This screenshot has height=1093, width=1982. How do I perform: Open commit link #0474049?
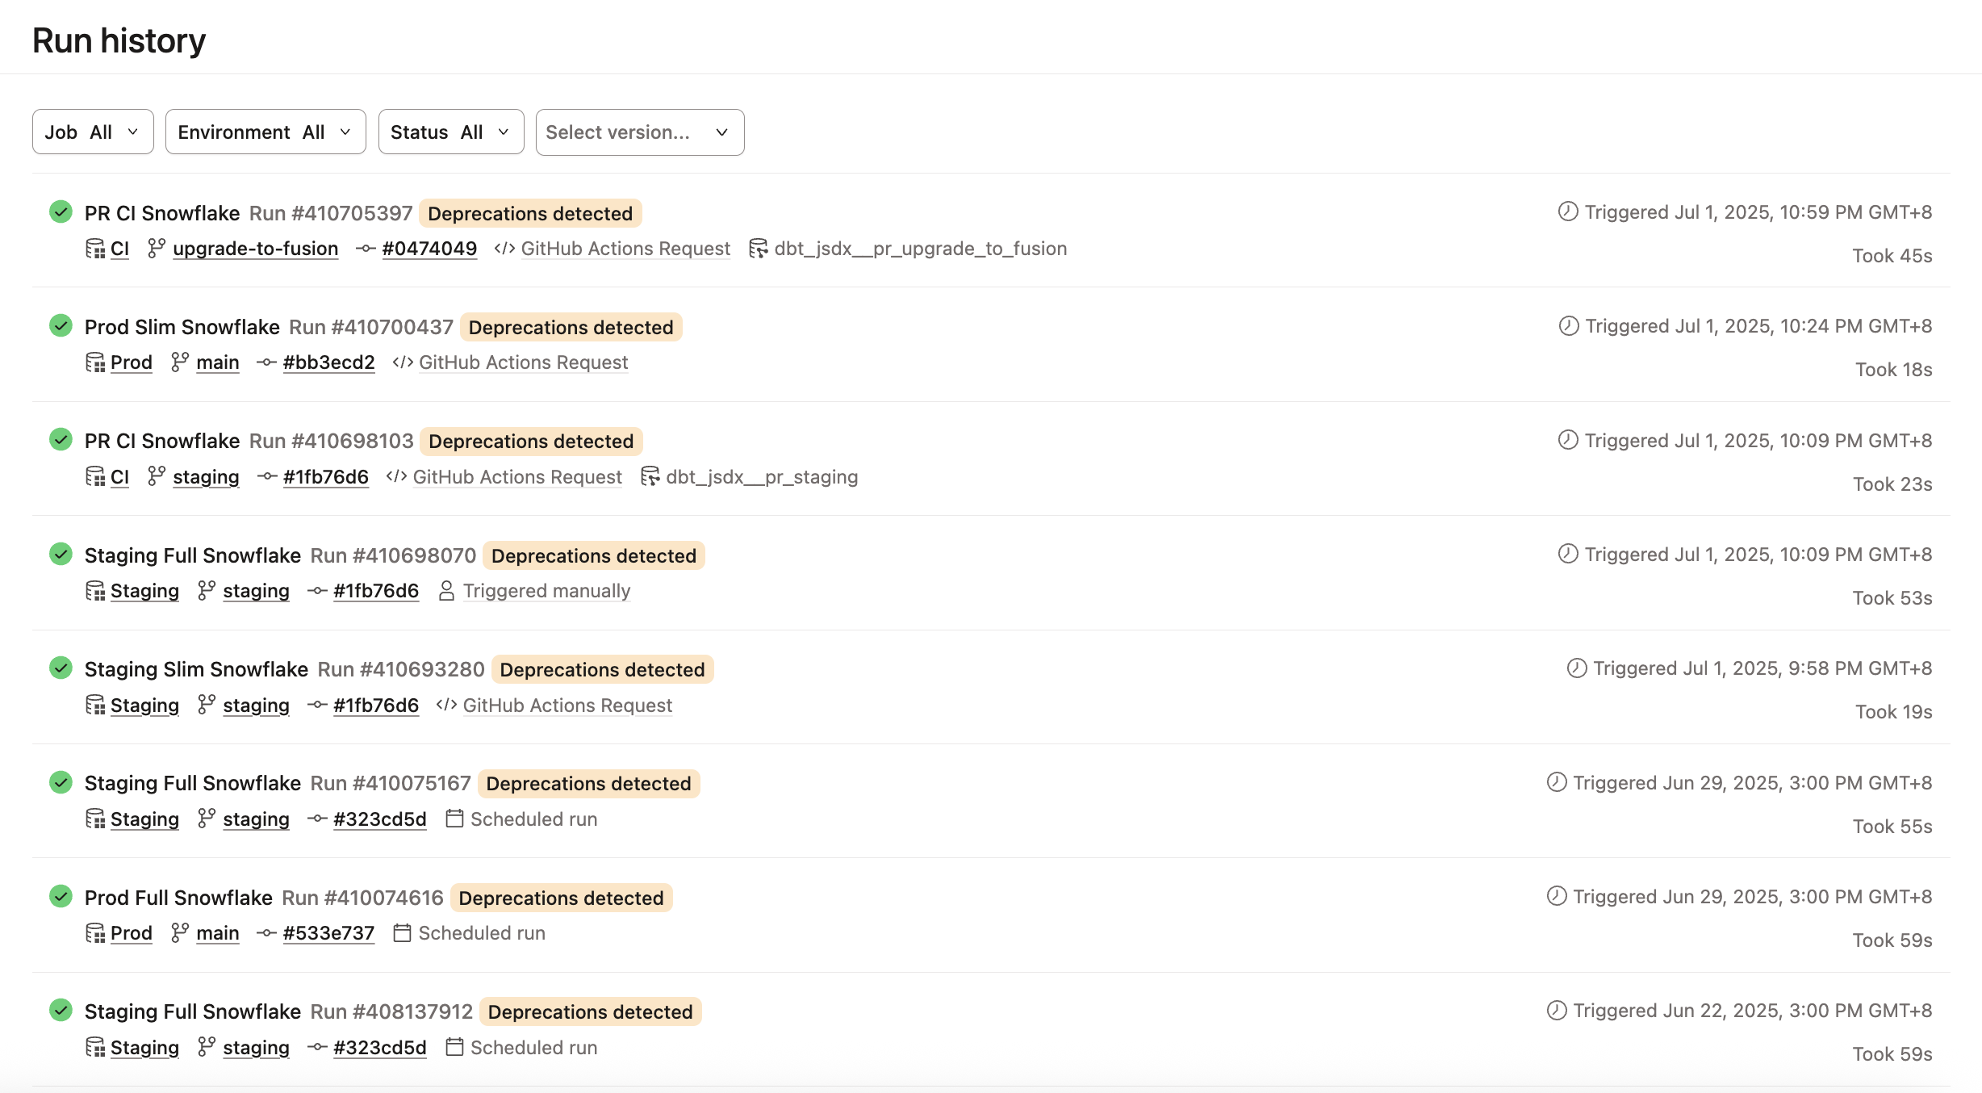click(429, 249)
